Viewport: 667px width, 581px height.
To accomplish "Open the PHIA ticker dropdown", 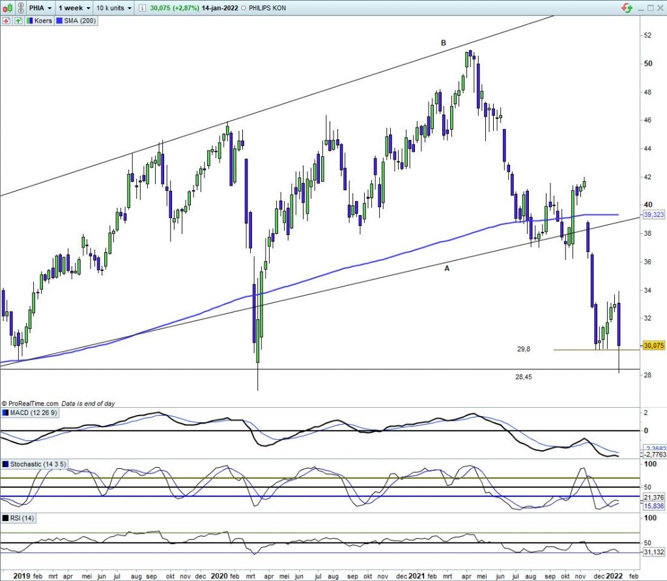I will (40, 8).
